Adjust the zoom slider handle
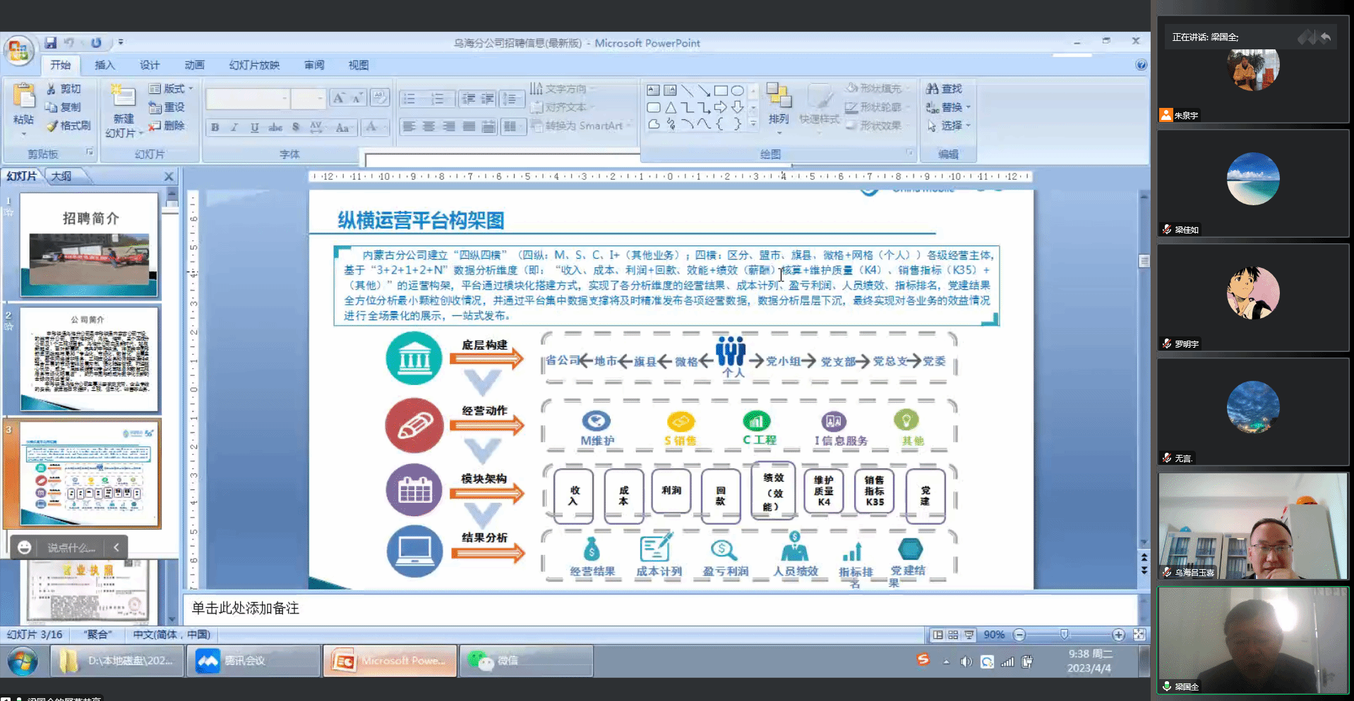The image size is (1354, 701). click(1064, 635)
